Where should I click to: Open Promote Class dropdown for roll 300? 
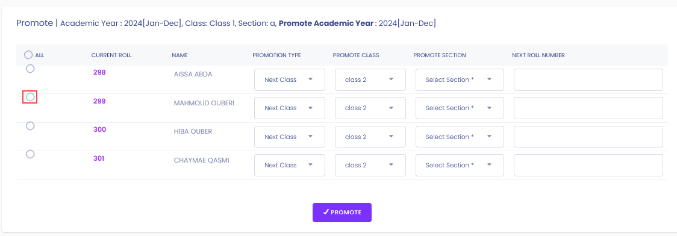(370, 137)
